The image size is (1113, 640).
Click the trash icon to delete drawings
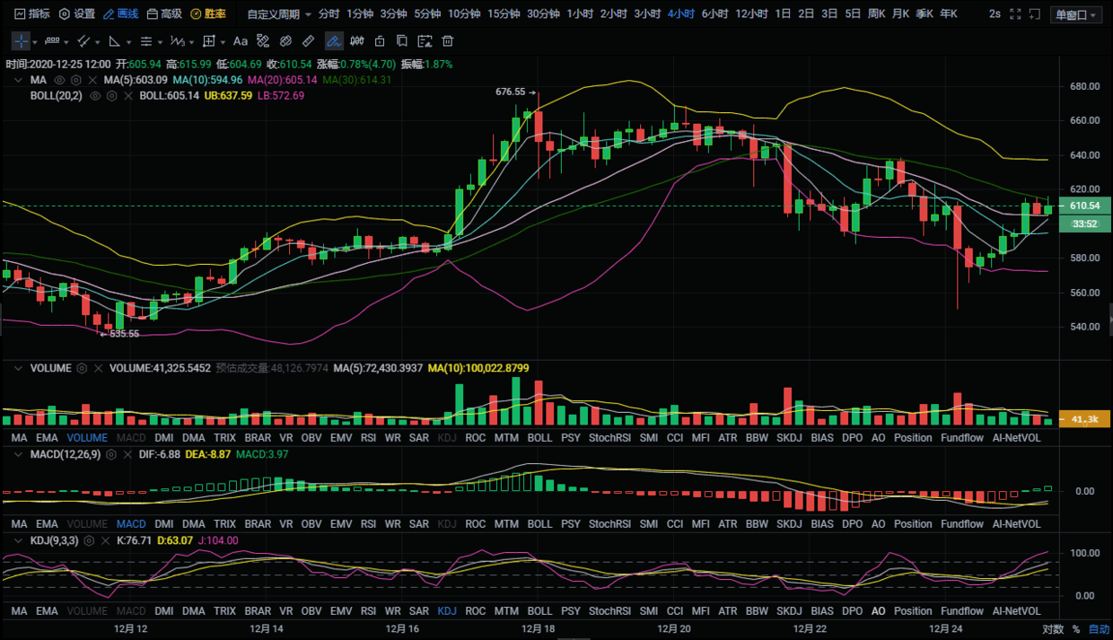(x=448, y=41)
